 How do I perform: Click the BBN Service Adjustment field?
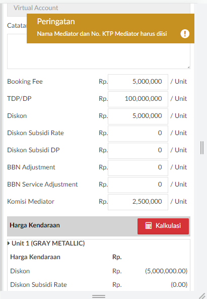[138, 185]
